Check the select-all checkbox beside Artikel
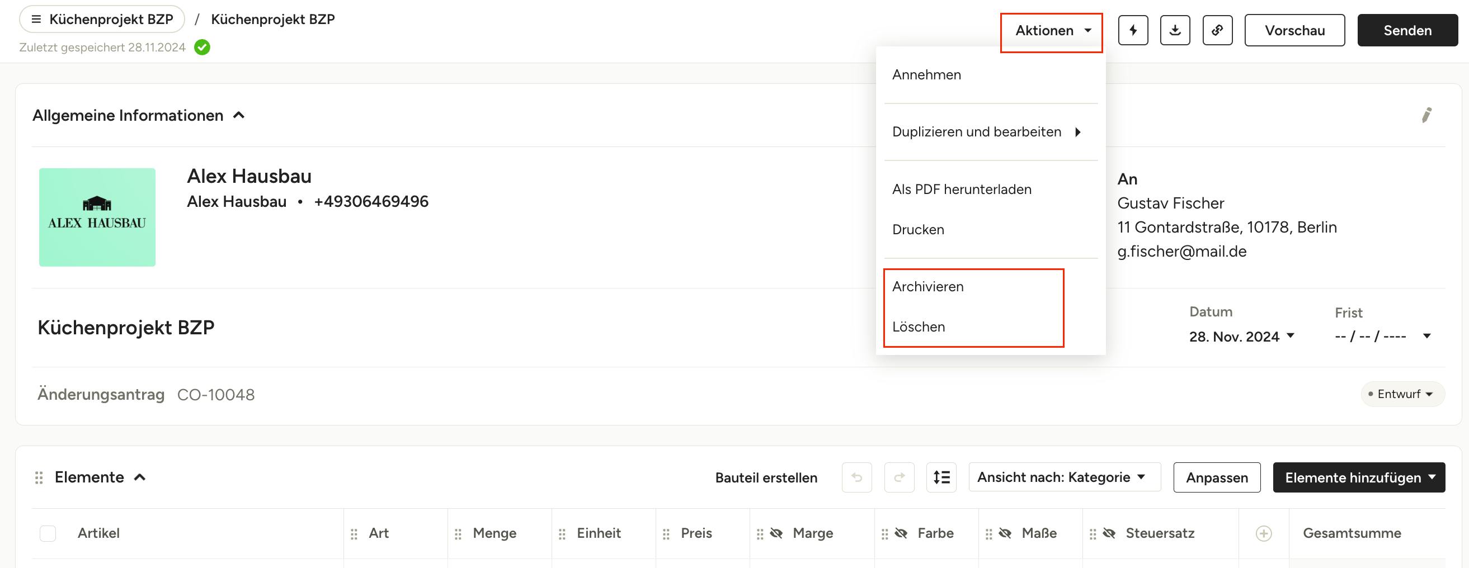Screen dimensions: 1469x568 click(x=48, y=534)
